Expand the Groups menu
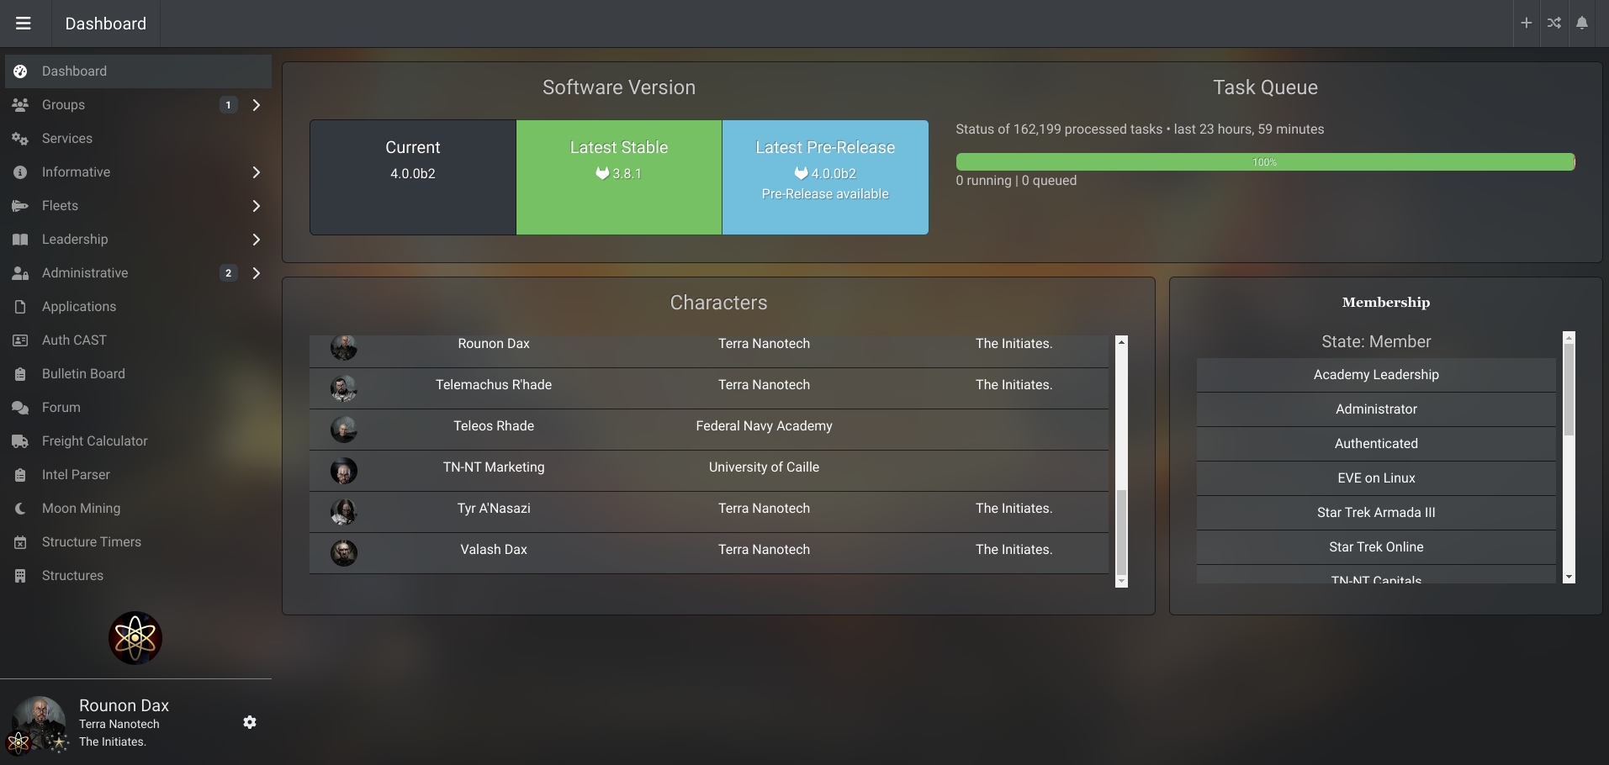 (x=256, y=104)
